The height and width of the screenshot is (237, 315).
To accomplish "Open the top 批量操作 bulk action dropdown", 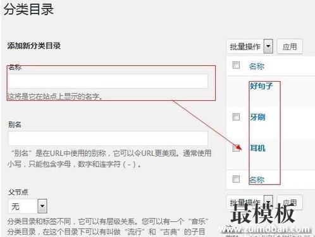I will (250, 46).
